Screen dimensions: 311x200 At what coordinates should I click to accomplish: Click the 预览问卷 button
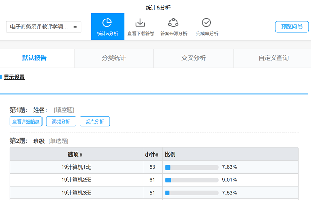(x=292, y=27)
